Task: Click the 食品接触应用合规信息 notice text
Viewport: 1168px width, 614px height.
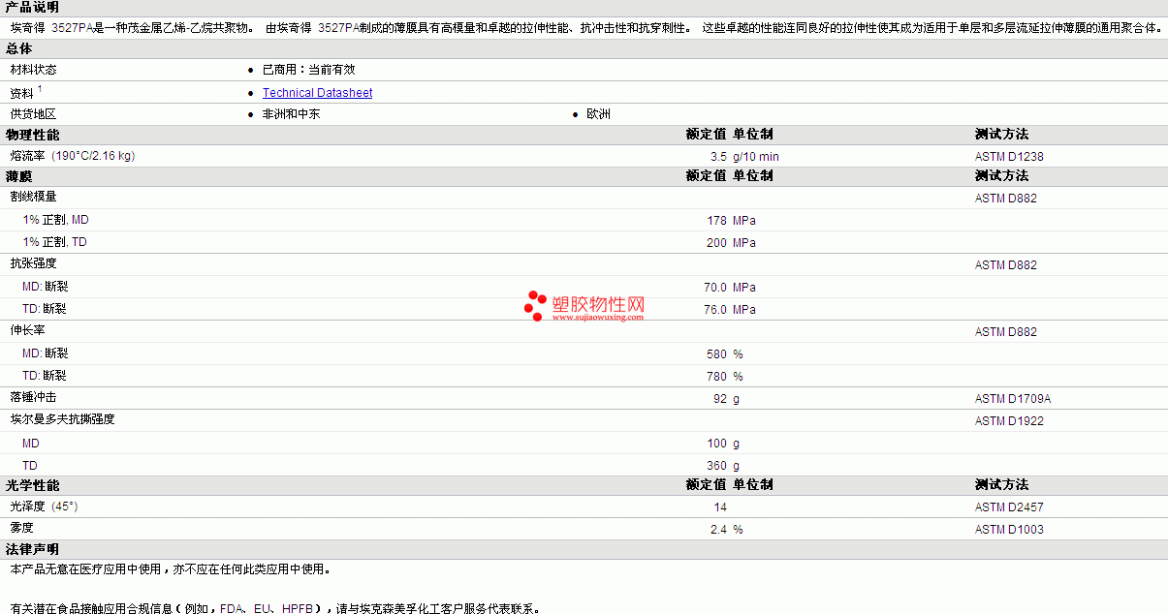Action: pyautogui.click(x=275, y=609)
